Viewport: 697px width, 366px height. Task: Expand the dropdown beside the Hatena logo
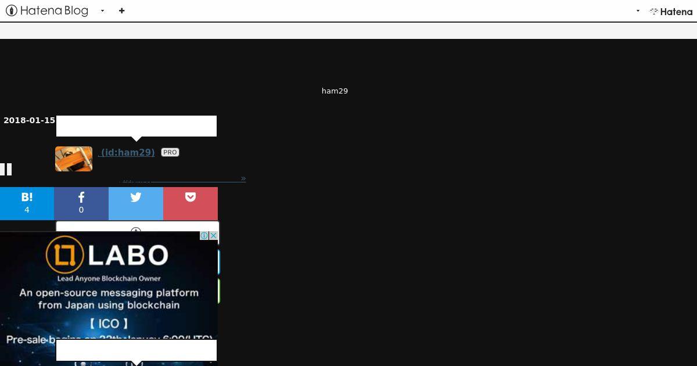[638, 10]
